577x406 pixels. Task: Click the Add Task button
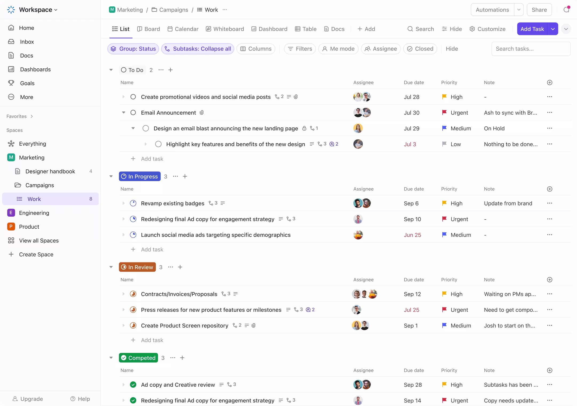click(532, 29)
